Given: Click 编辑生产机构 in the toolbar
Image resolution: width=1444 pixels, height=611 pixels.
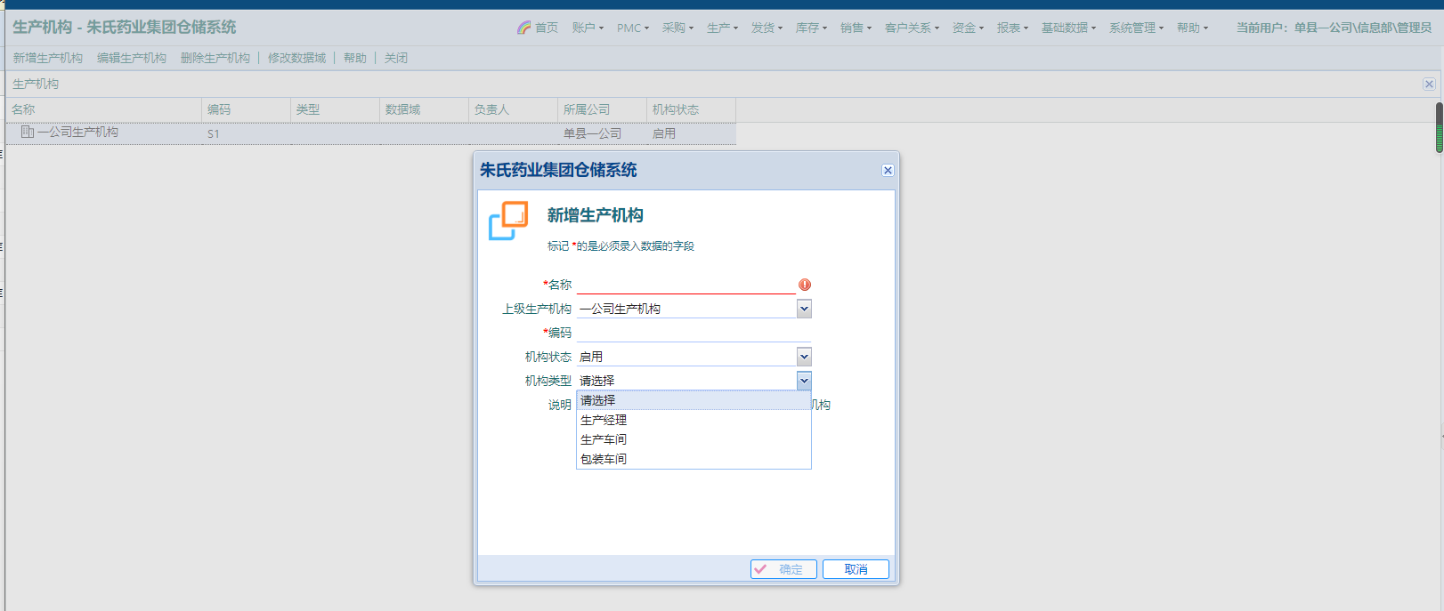Looking at the screenshot, I should [132, 58].
